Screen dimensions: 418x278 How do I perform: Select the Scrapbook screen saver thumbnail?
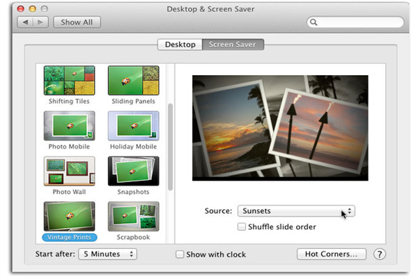click(x=133, y=216)
